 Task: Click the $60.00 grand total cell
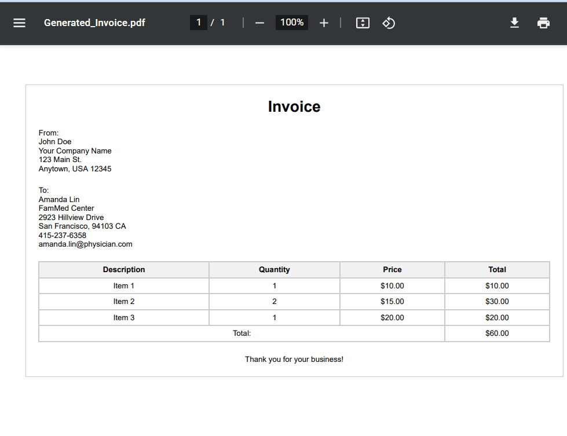(497, 333)
